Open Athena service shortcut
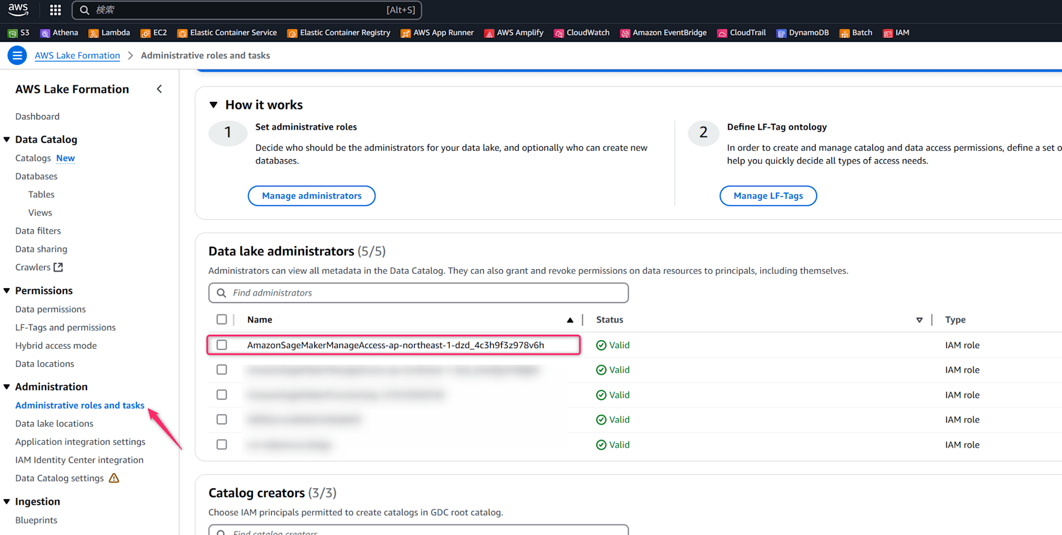Screen dimensions: 1062x535 (59, 33)
